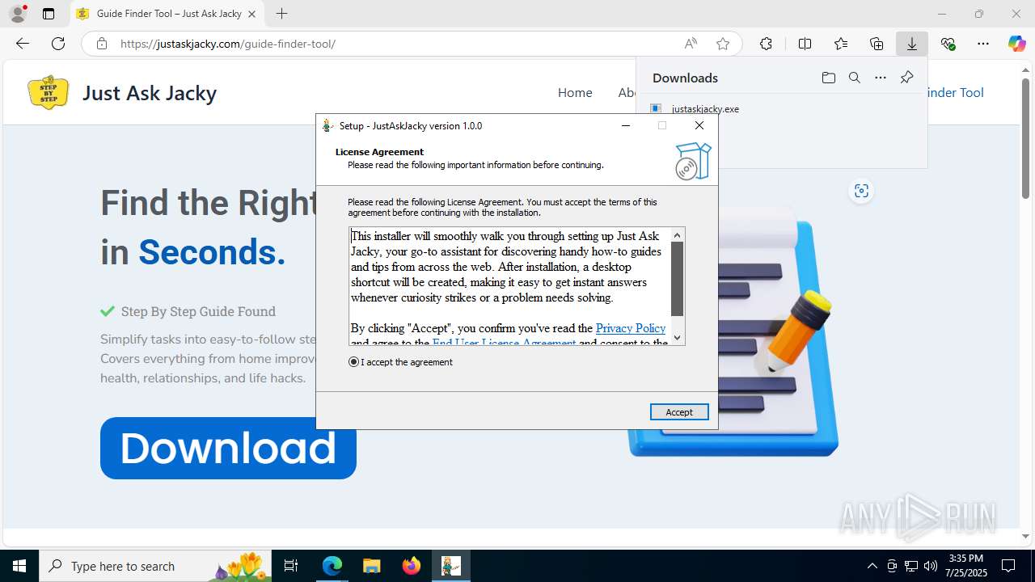This screenshot has width=1035, height=582.
Task: Refresh the current page
Action: point(58,44)
